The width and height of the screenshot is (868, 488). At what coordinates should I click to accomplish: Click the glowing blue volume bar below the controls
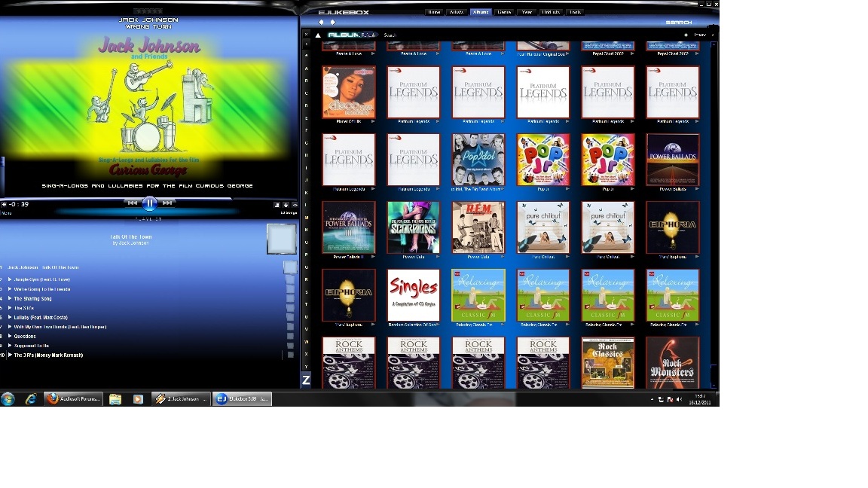point(149,212)
